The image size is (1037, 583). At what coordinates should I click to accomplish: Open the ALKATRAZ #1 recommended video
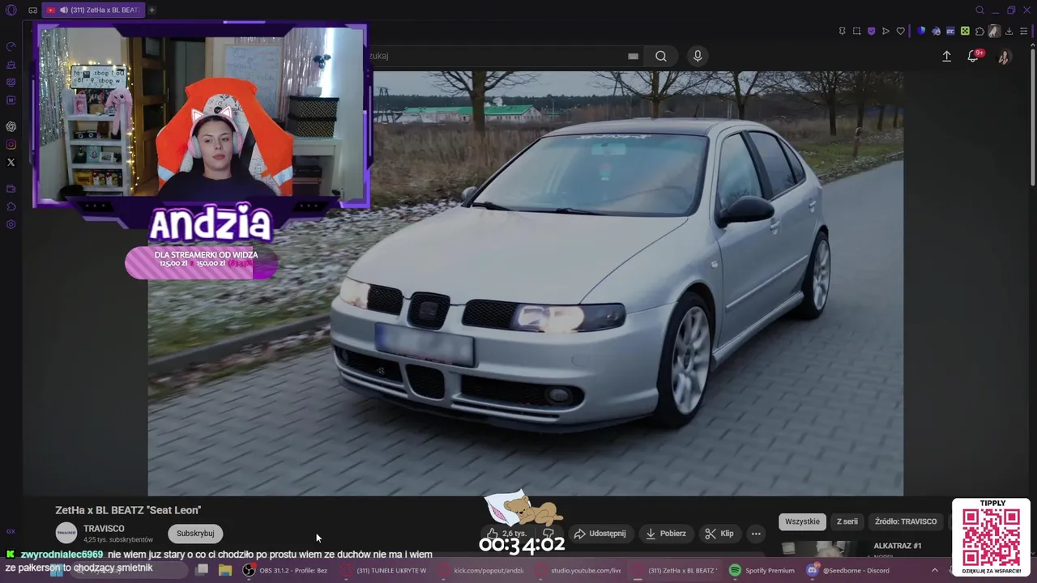pyautogui.click(x=898, y=546)
